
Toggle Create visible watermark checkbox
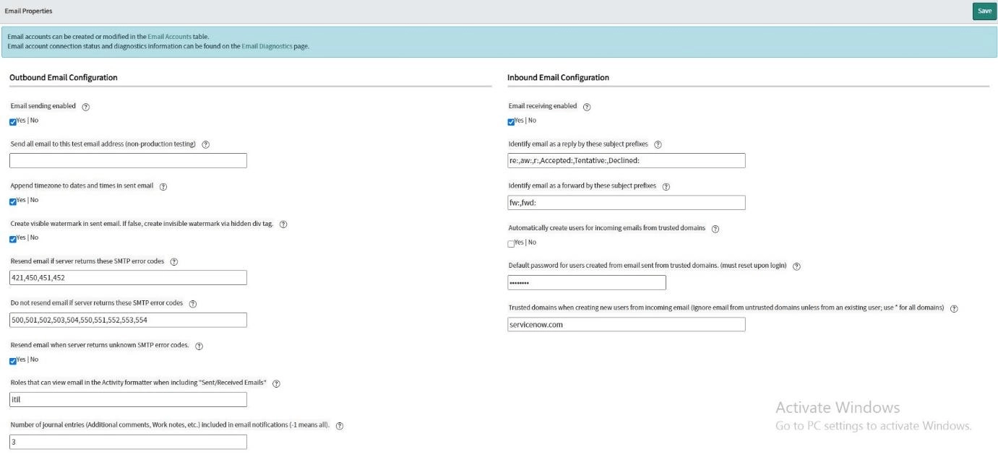pyautogui.click(x=13, y=239)
